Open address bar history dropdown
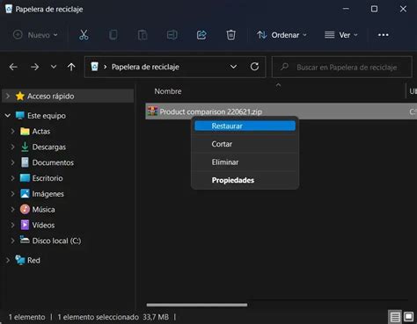 click(233, 67)
